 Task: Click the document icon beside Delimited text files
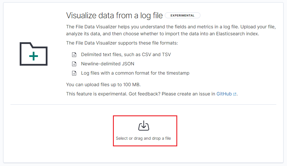pos(74,55)
